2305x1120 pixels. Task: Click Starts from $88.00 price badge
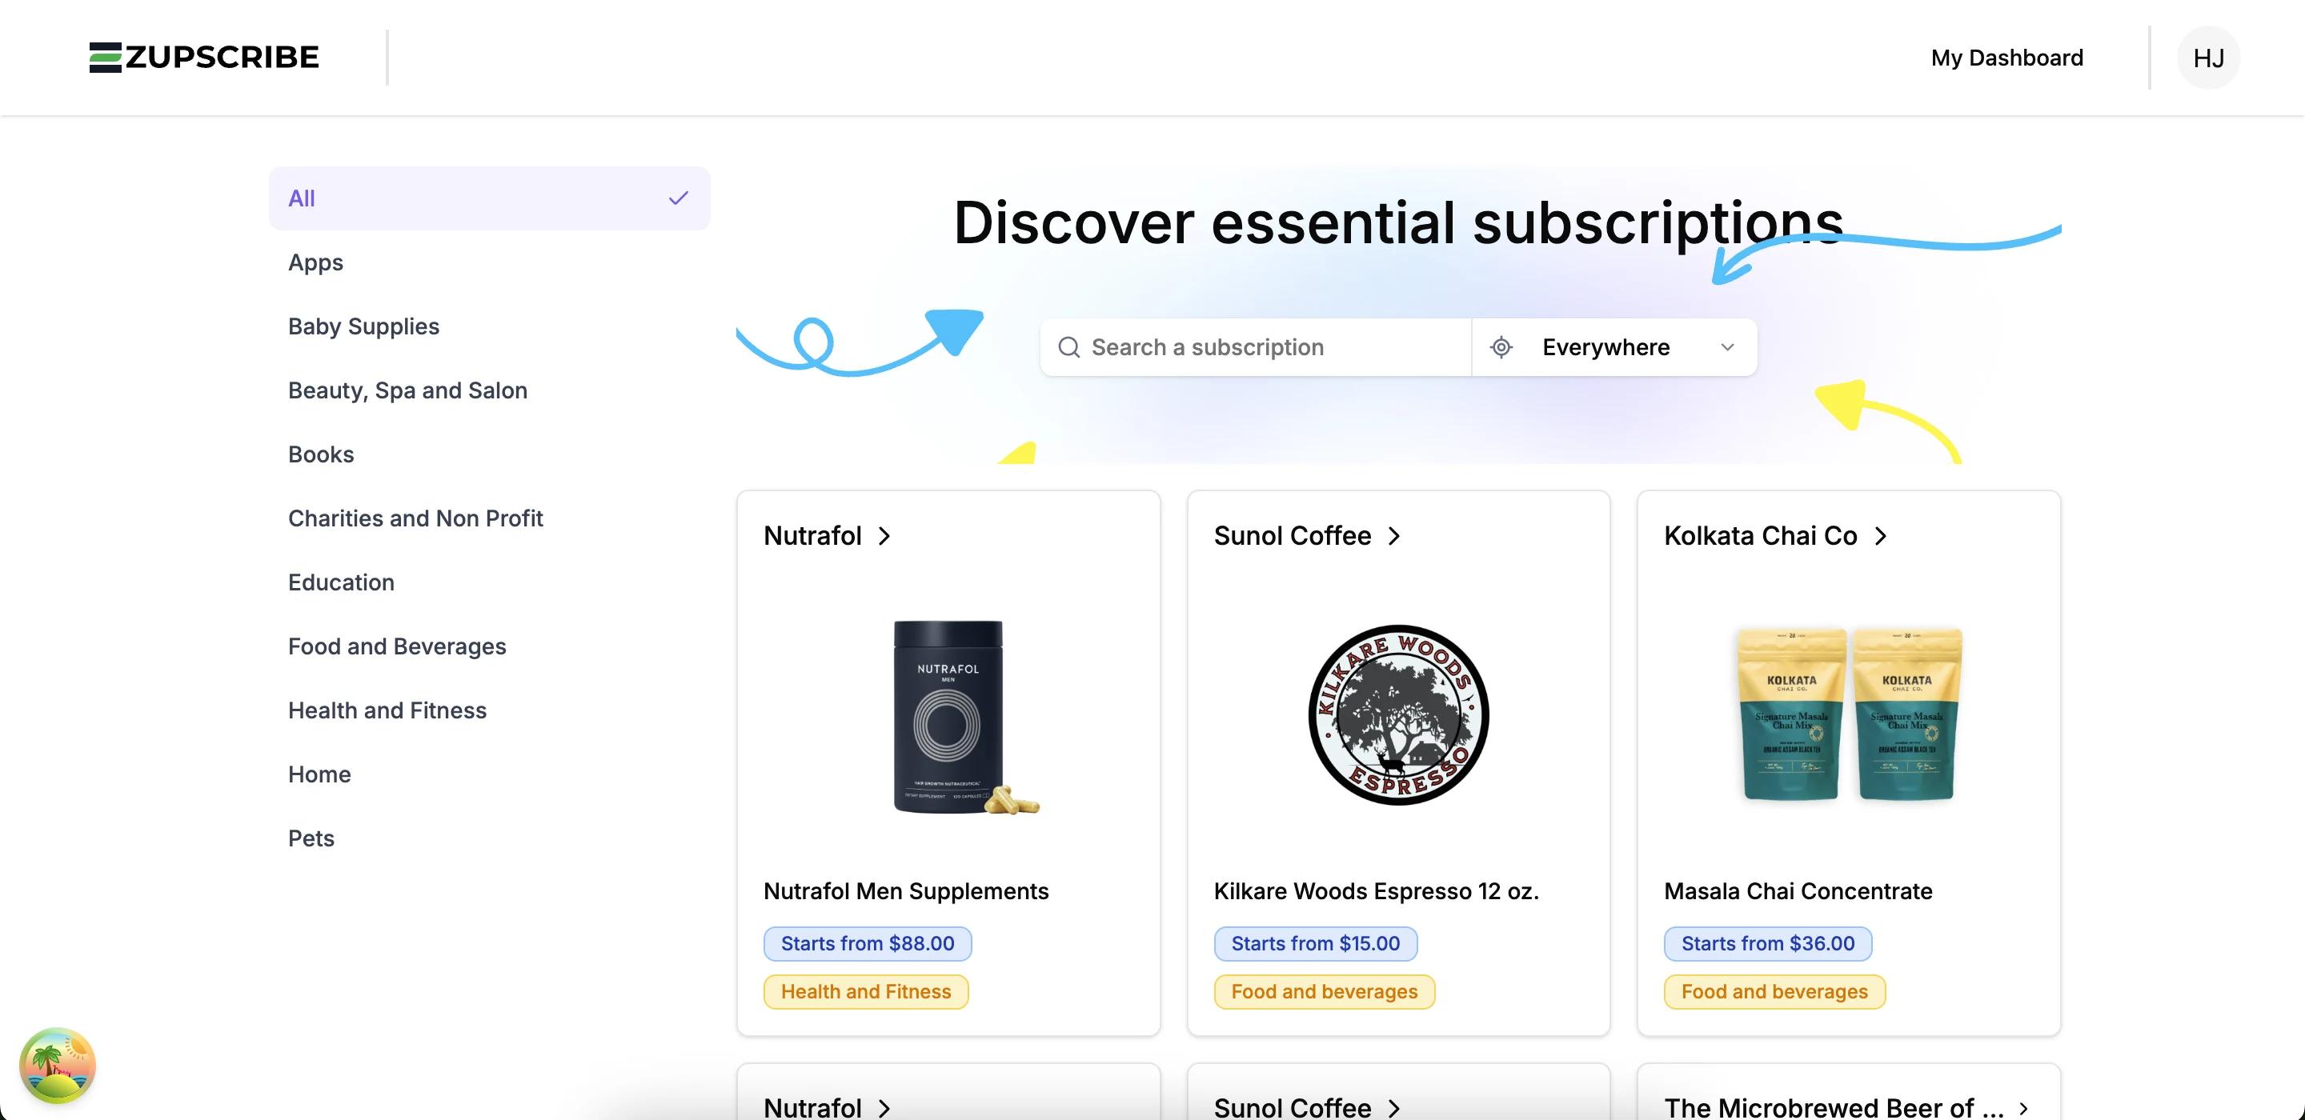click(x=867, y=943)
